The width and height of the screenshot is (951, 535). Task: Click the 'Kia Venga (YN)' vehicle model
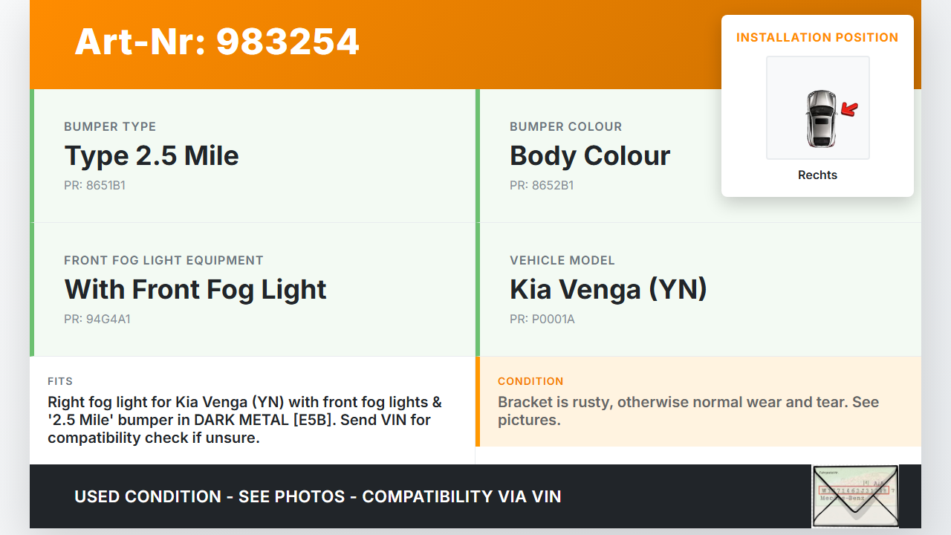coord(608,290)
